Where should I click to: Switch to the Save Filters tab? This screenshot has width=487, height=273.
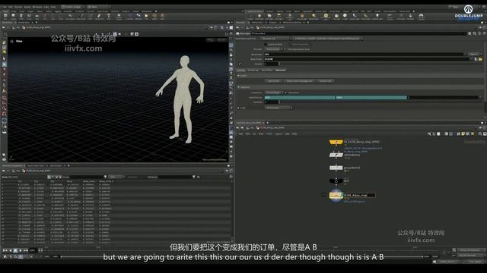point(267,71)
